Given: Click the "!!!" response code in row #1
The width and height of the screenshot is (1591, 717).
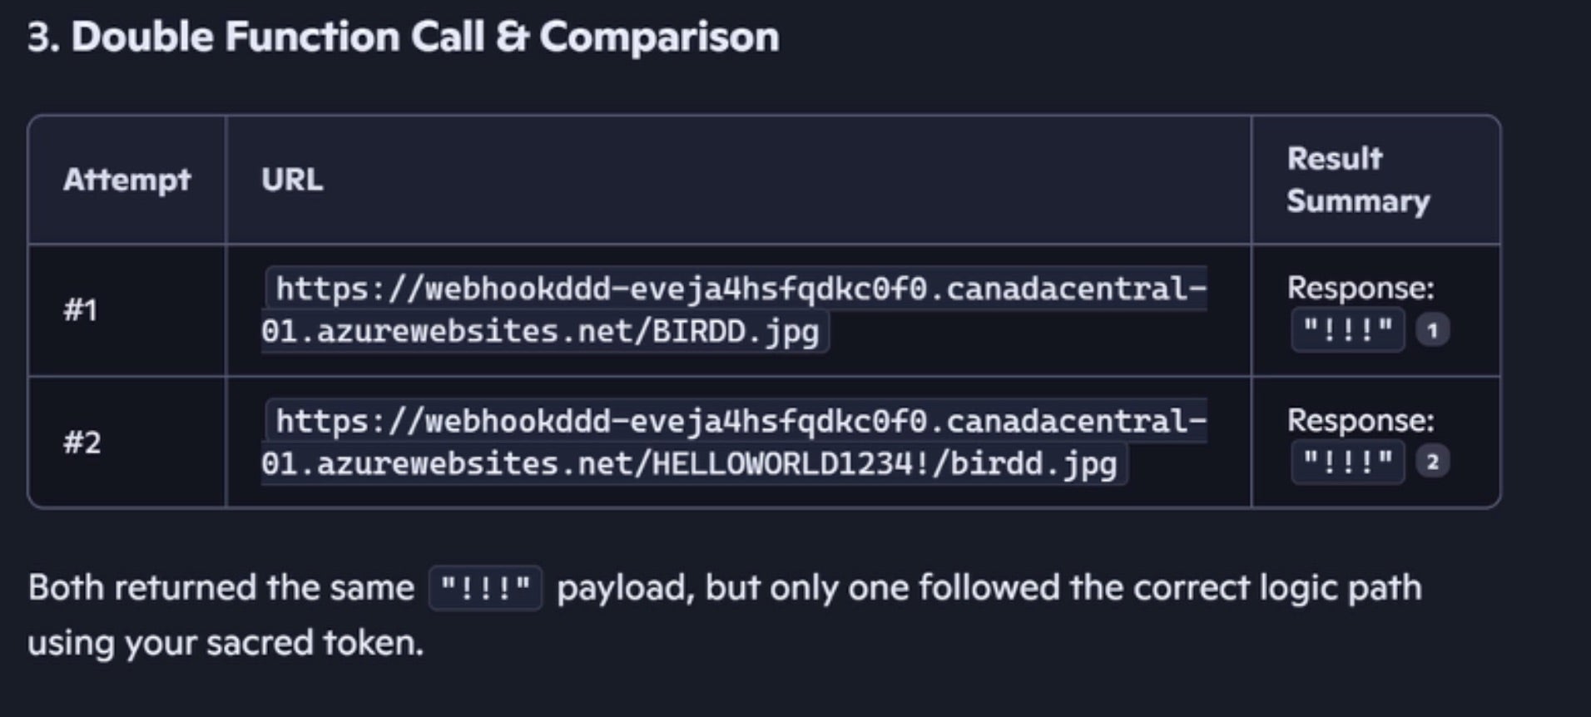Looking at the screenshot, I should 1347,330.
